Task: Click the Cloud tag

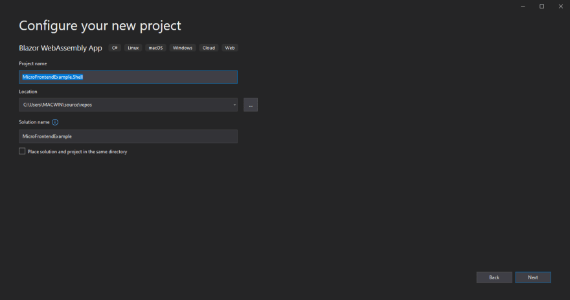Action: click(209, 48)
